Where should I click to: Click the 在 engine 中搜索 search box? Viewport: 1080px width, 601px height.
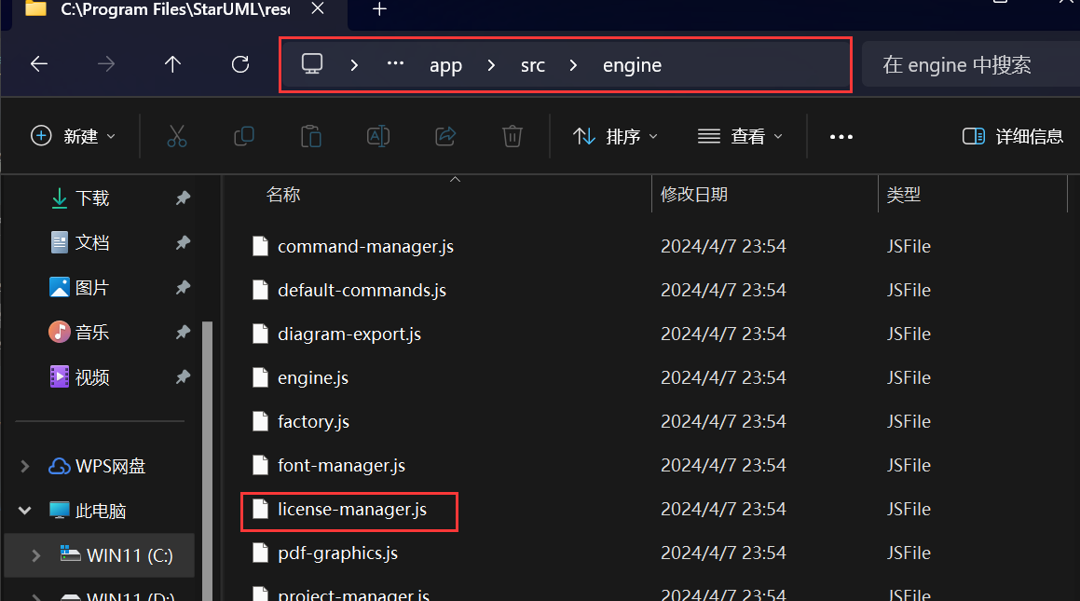tap(957, 64)
